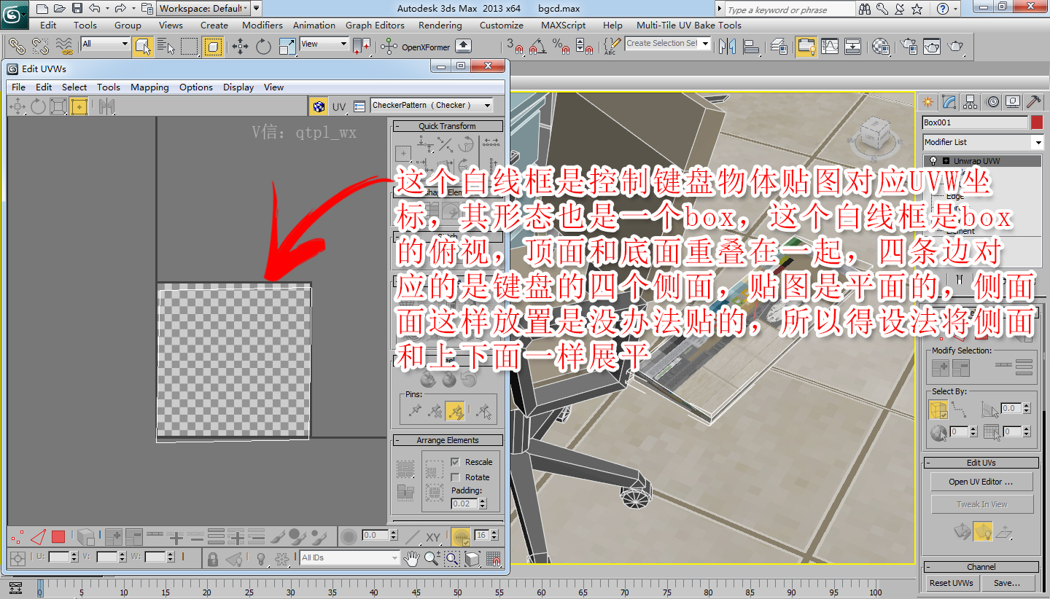Click the Open UV Editor button
The width and height of the screenshot is (1050, 599).
(981, 482)
